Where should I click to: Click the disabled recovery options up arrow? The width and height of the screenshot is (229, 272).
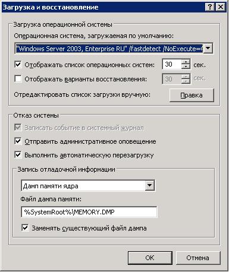[186, 77]
